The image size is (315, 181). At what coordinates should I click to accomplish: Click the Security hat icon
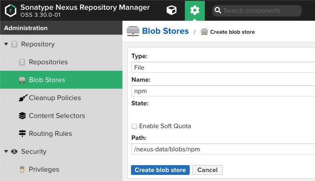tap(14, 151)
